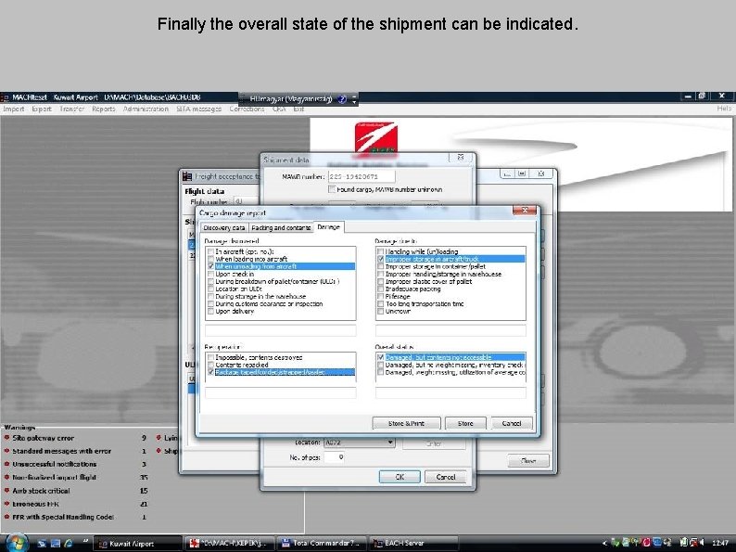
Task: Check When loading into aircraft
Action: pos(210,260)
